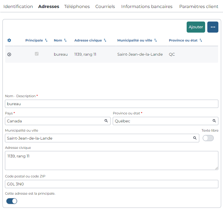Click the Nom column header
223x214 pixels.
(58, 40)
